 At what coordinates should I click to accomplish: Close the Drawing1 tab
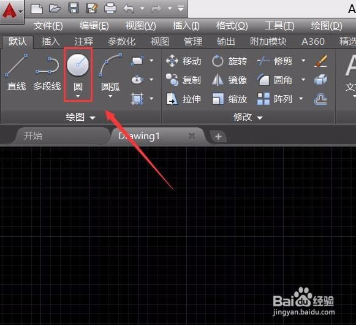[192, 136]
